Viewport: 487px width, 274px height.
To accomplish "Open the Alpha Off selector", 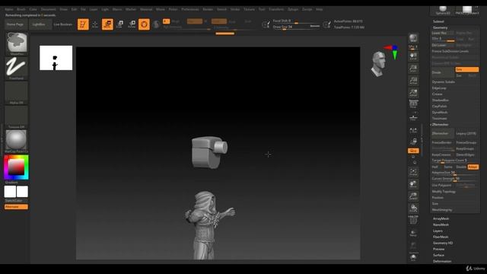I will [17, 92].
